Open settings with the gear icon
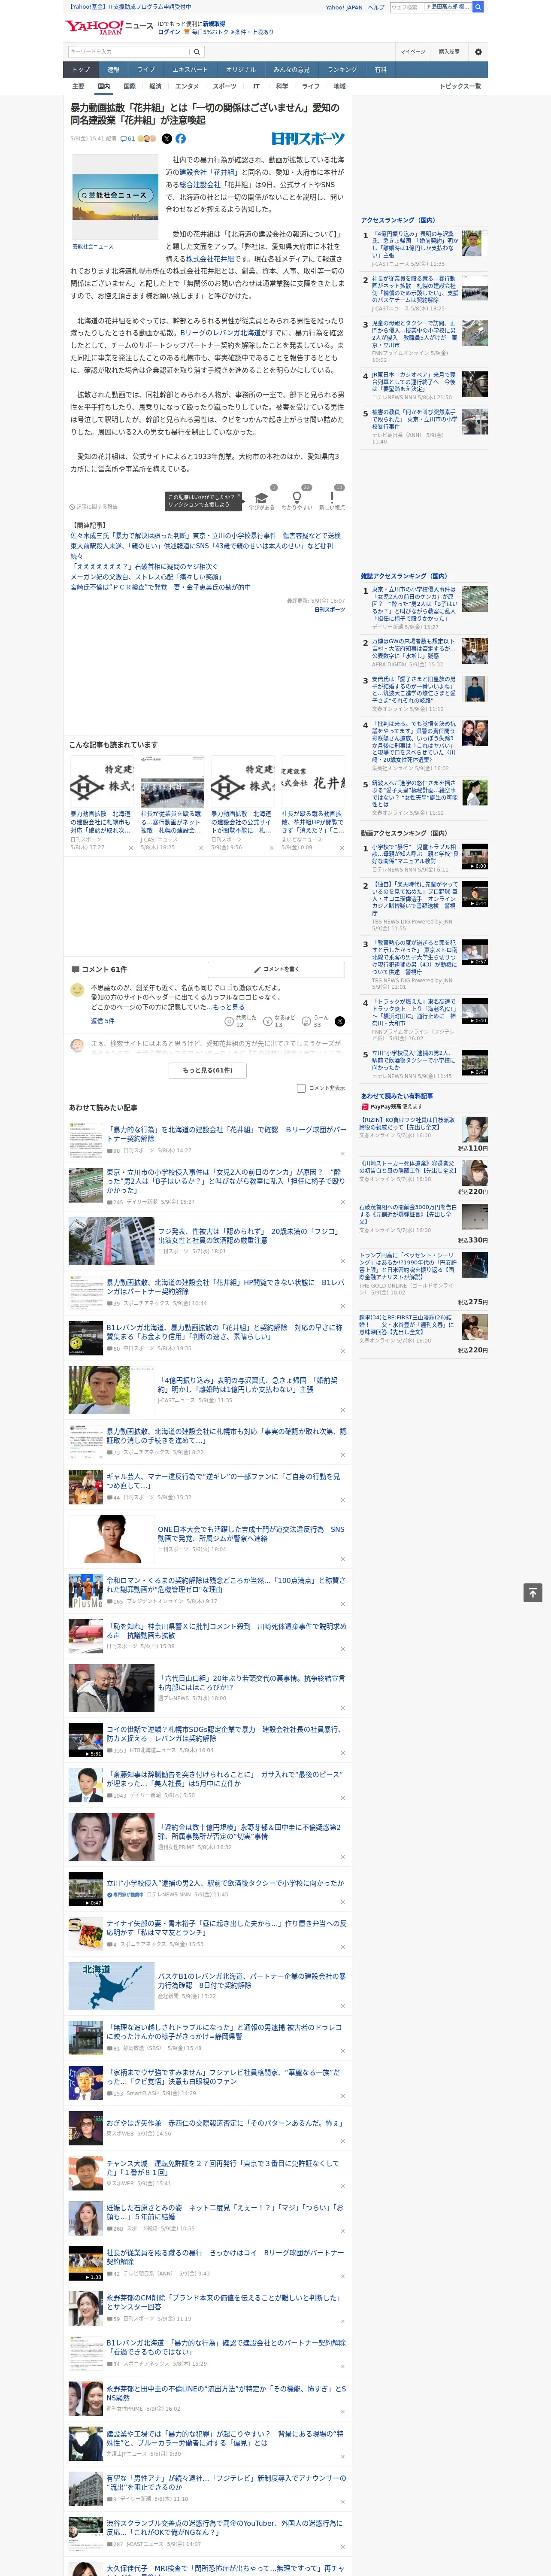551x2576 pixels. 478,51
